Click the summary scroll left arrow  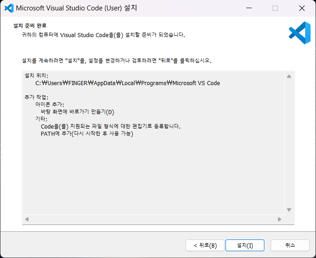coord(27,219)
